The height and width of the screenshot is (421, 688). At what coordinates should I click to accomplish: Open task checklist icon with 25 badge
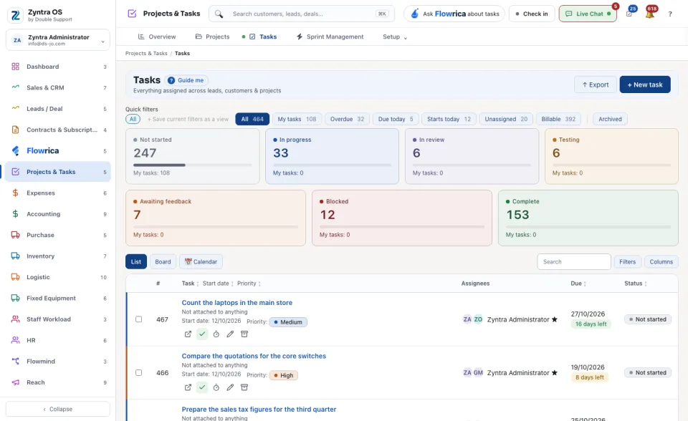[x=630, y=14]
